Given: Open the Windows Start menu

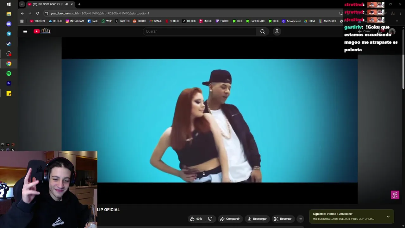Looking at the screenshot, I should pos(9,4).
